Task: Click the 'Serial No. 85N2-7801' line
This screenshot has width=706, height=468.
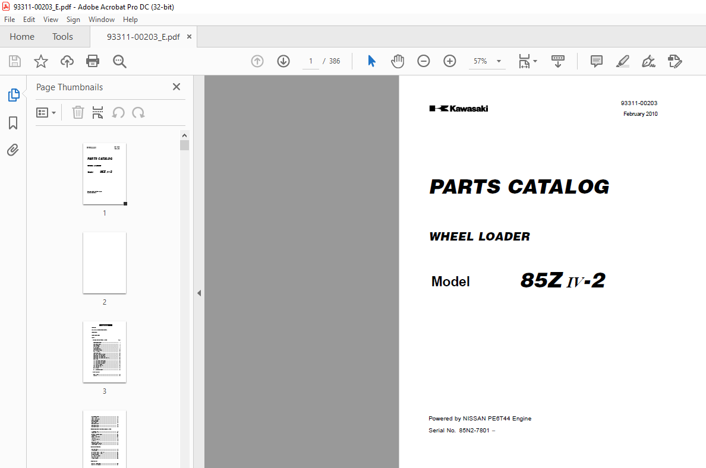Action: pyautogui.click(x=462, y=430)
